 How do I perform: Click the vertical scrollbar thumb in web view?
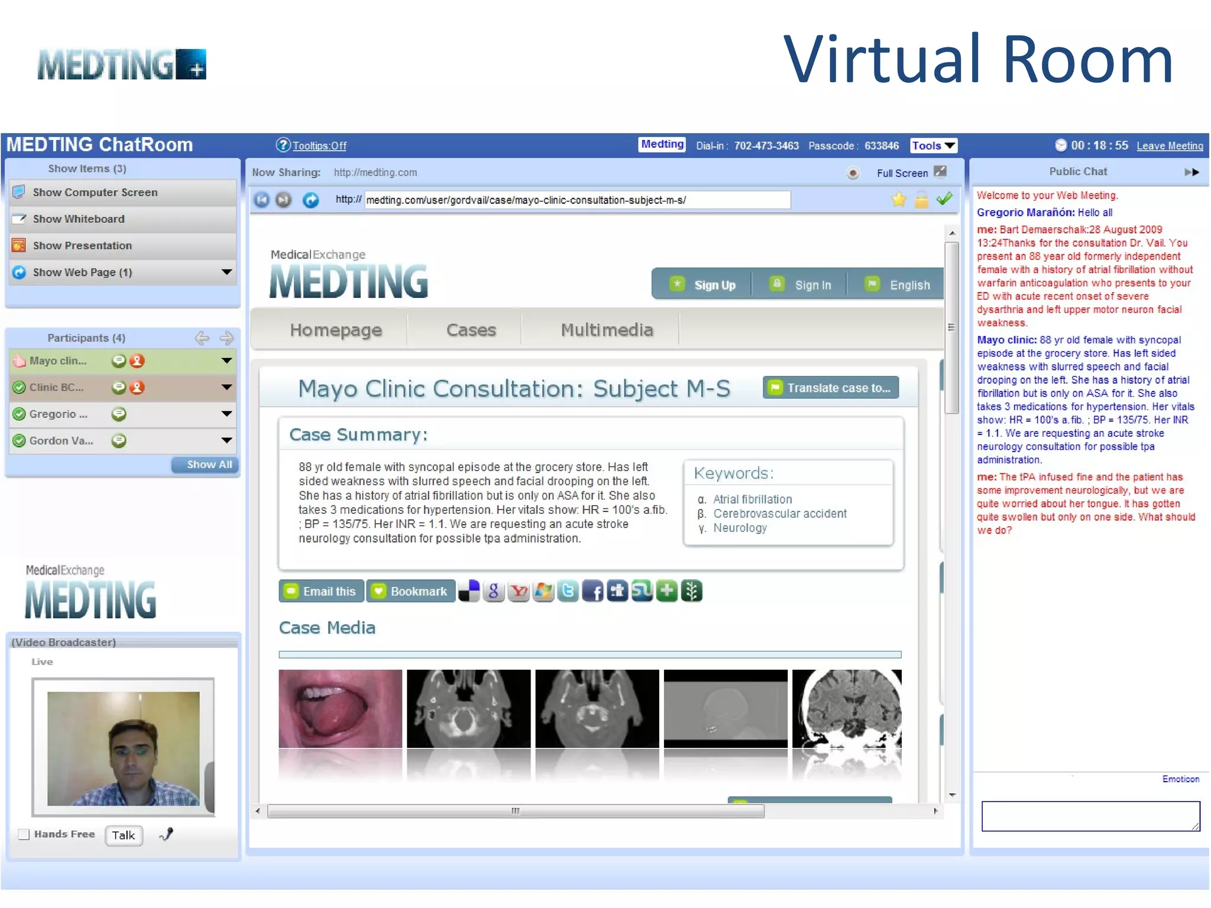[x=951, y=327]
